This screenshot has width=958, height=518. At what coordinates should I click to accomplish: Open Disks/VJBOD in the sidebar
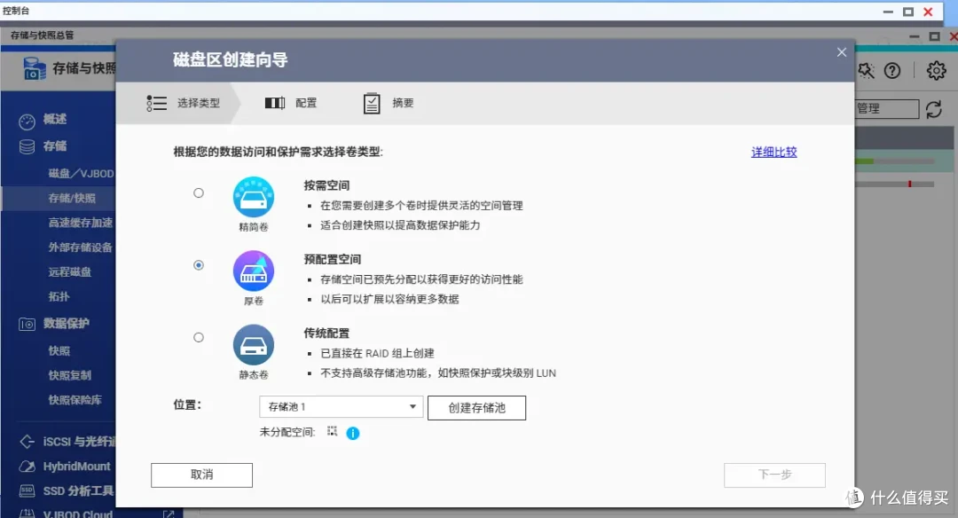tap(82, 174)
